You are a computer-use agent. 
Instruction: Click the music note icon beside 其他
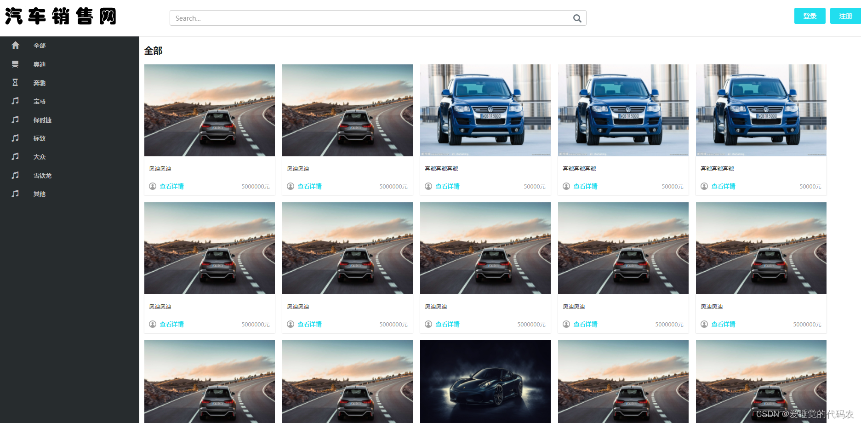pos(15,194)
